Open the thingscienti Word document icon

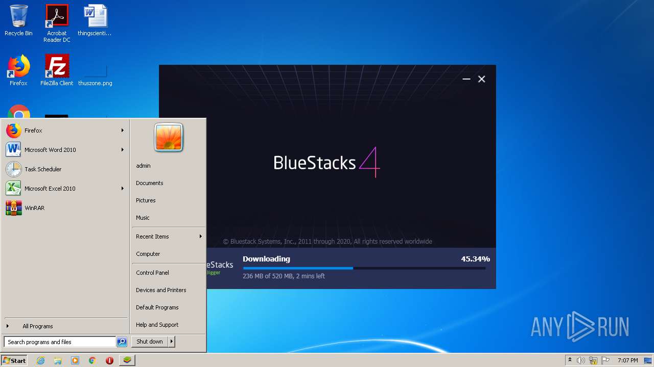[95, 20]
